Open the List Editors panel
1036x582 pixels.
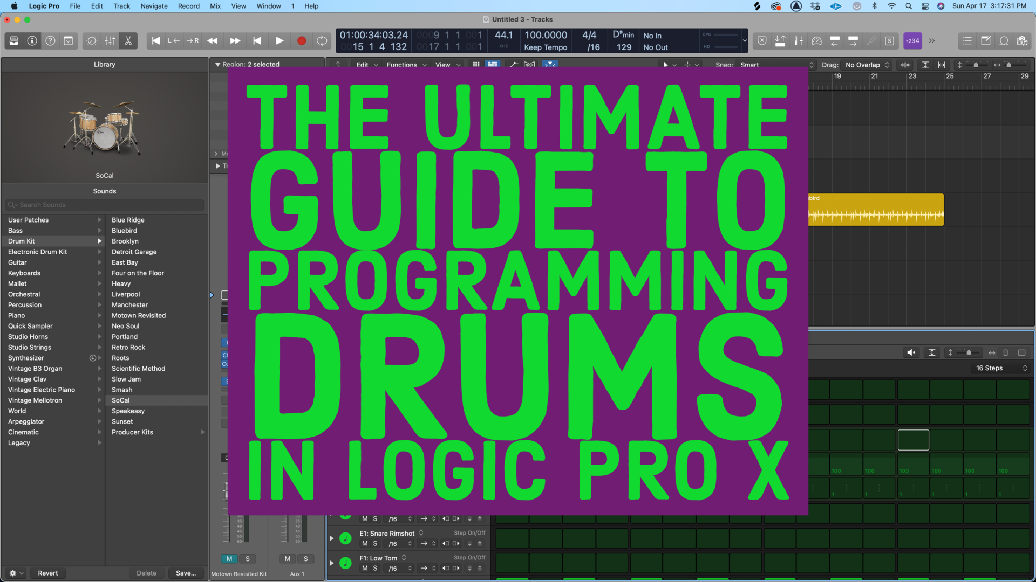tap(966, 40)
